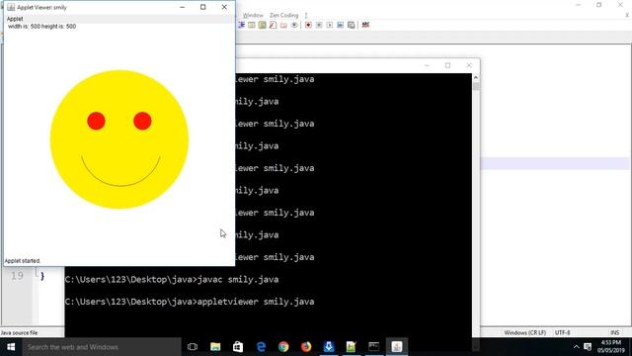632x356 pixels.
Task: Minimize the Applet Viewer window
Action: (182, 7)
